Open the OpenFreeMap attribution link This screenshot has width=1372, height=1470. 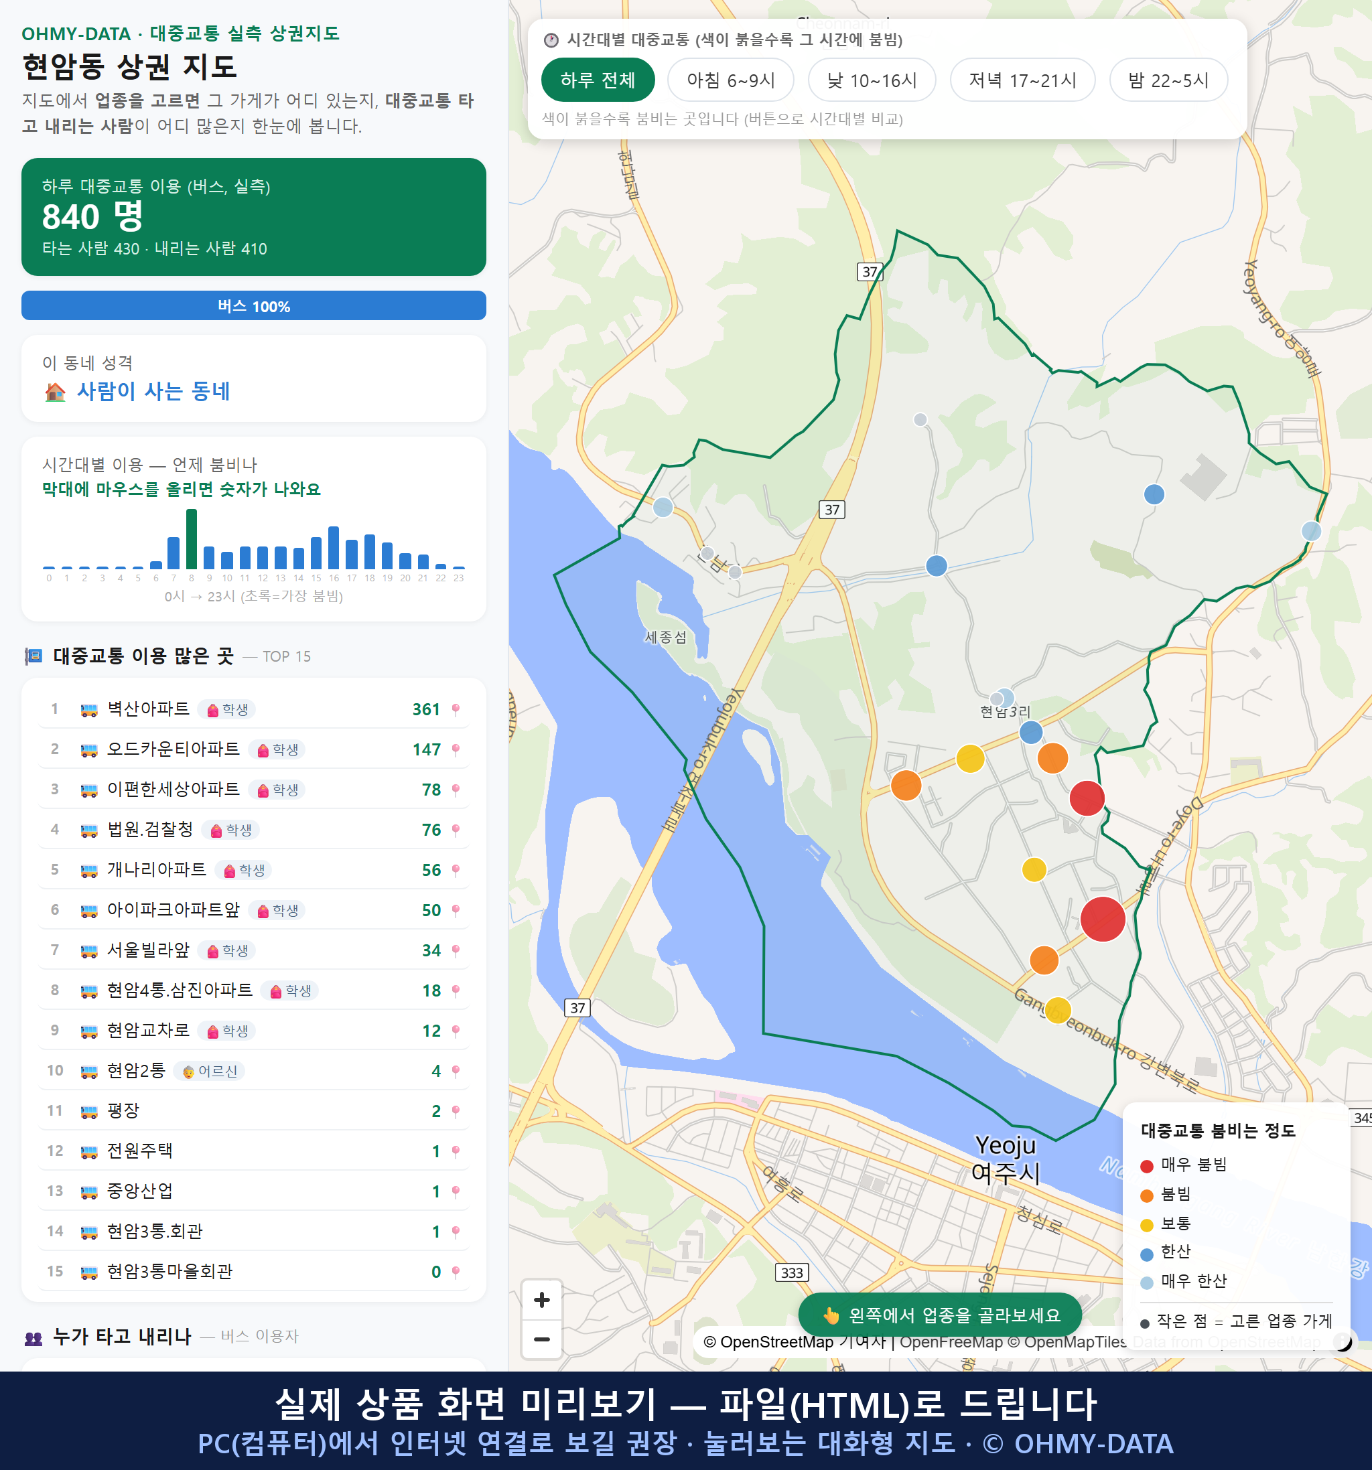point(951,1342)
